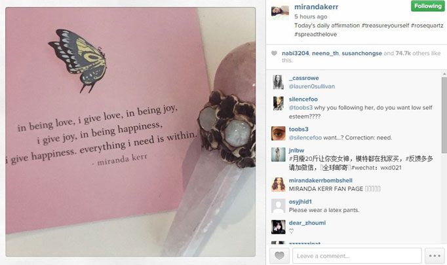Toggle the green Following button

click(x=427, y=6)
